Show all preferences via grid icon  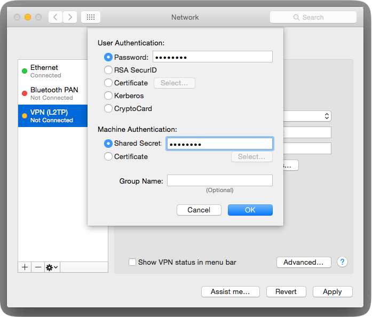pos(91,17)
